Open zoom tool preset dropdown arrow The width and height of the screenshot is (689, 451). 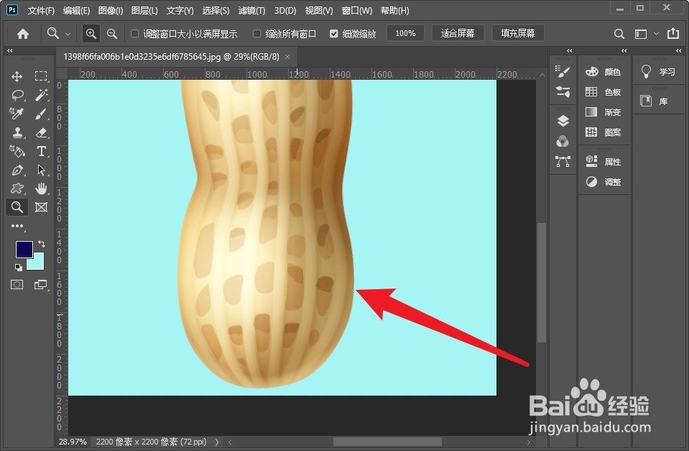(x=68, y=33)
